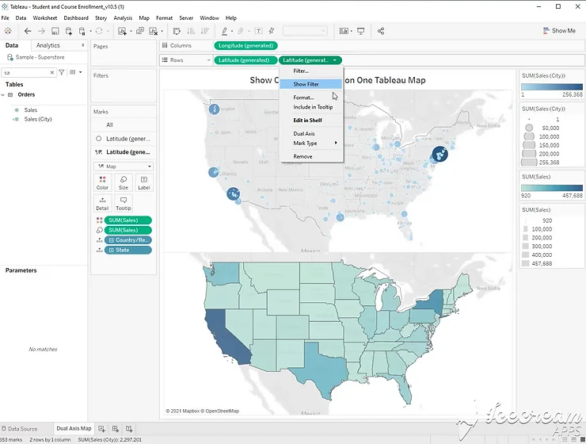Click the Refresh run update icon

click(99, 31)
